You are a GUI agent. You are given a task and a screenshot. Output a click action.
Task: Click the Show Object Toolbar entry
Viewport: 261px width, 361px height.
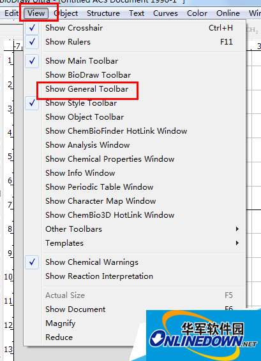click(x=84, y=117)
